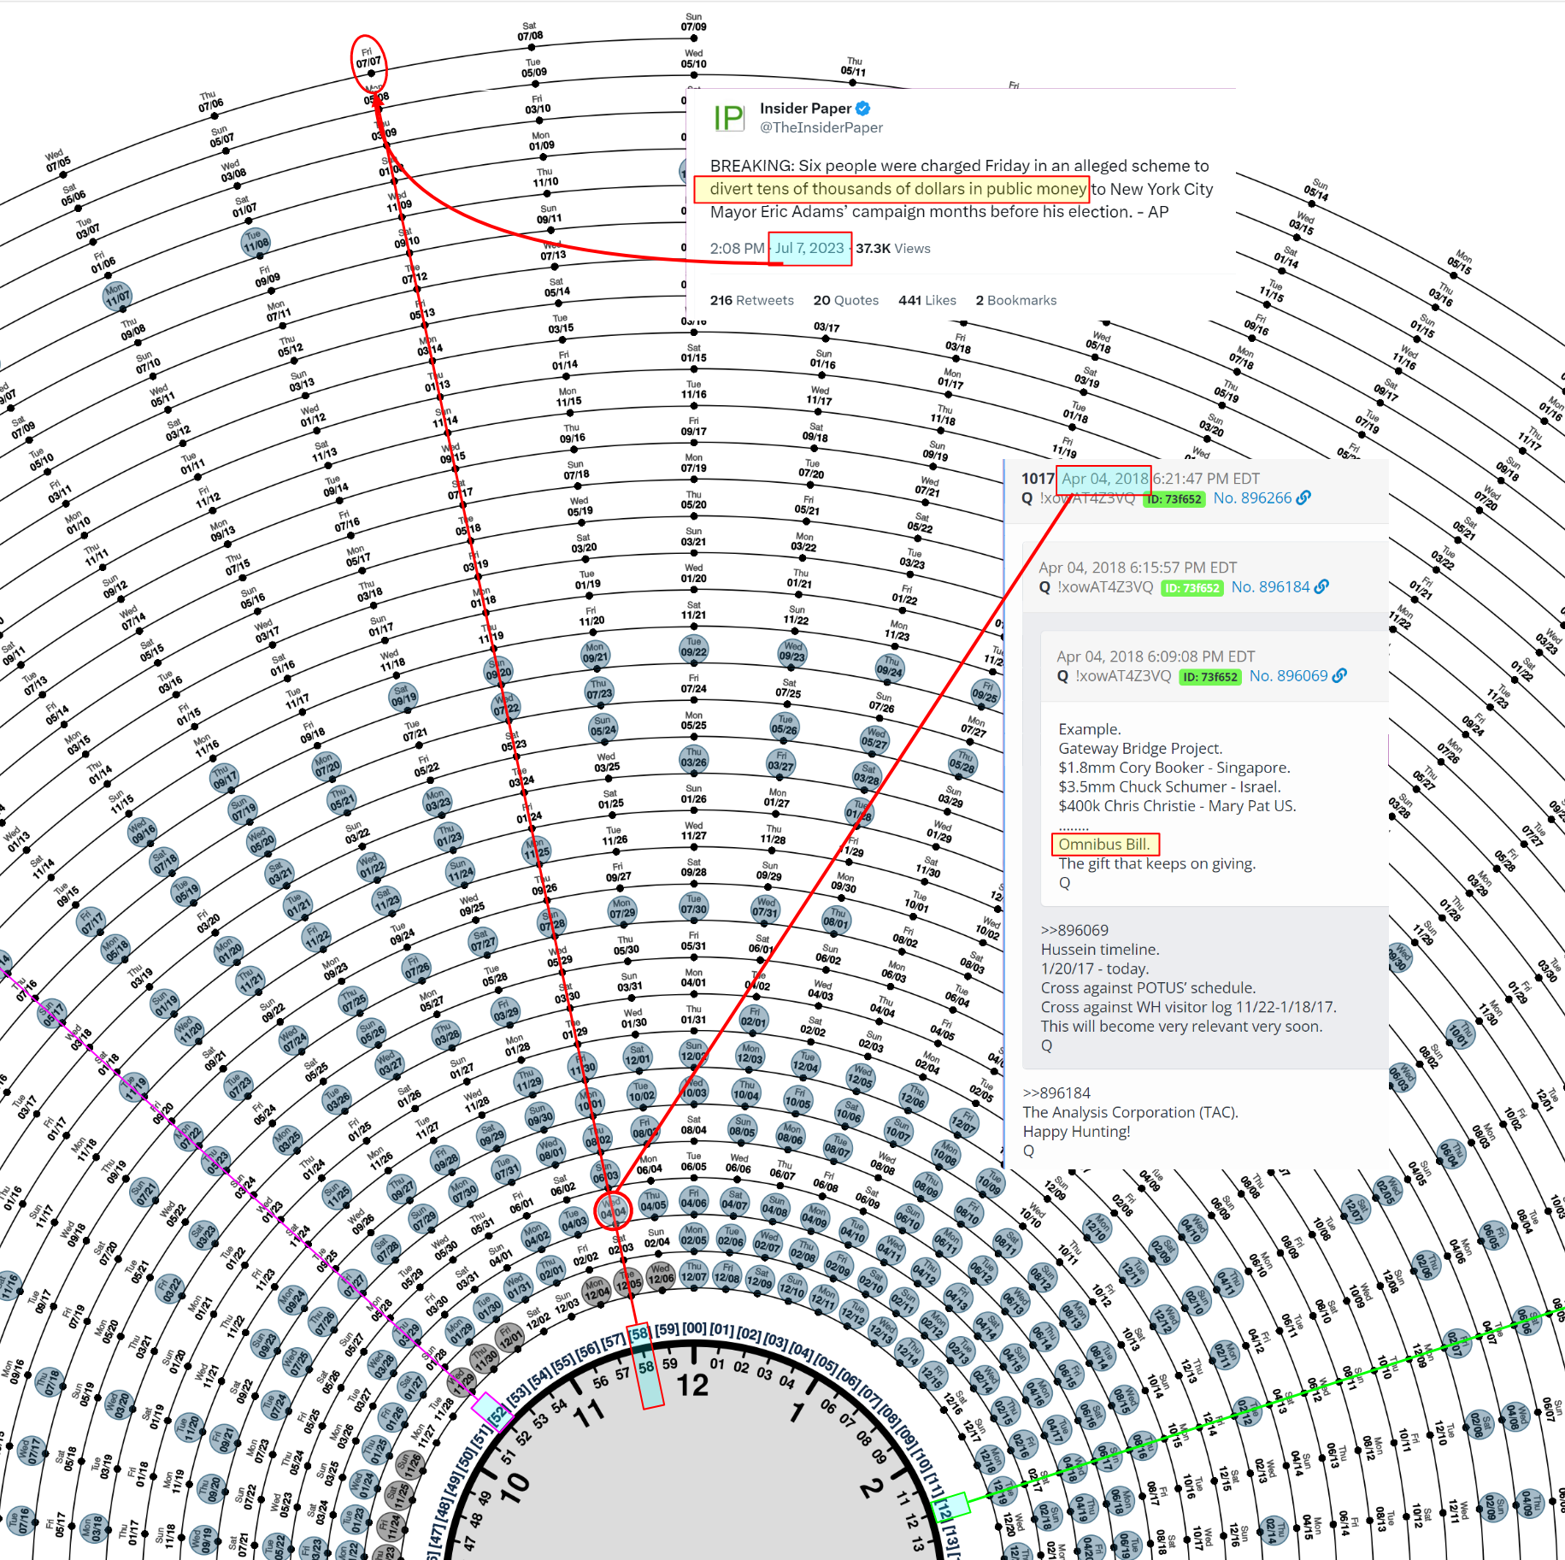The image size is (1565, 1560).
Task: Click the large 11 hour numeral
Action: pos(589,1414)
